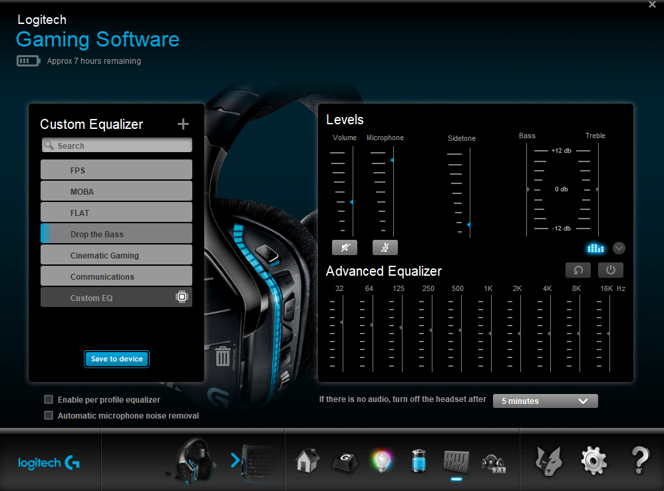Collapse the Levels panel arrow
The image size is (664, 491).
[x=619, y=248]
